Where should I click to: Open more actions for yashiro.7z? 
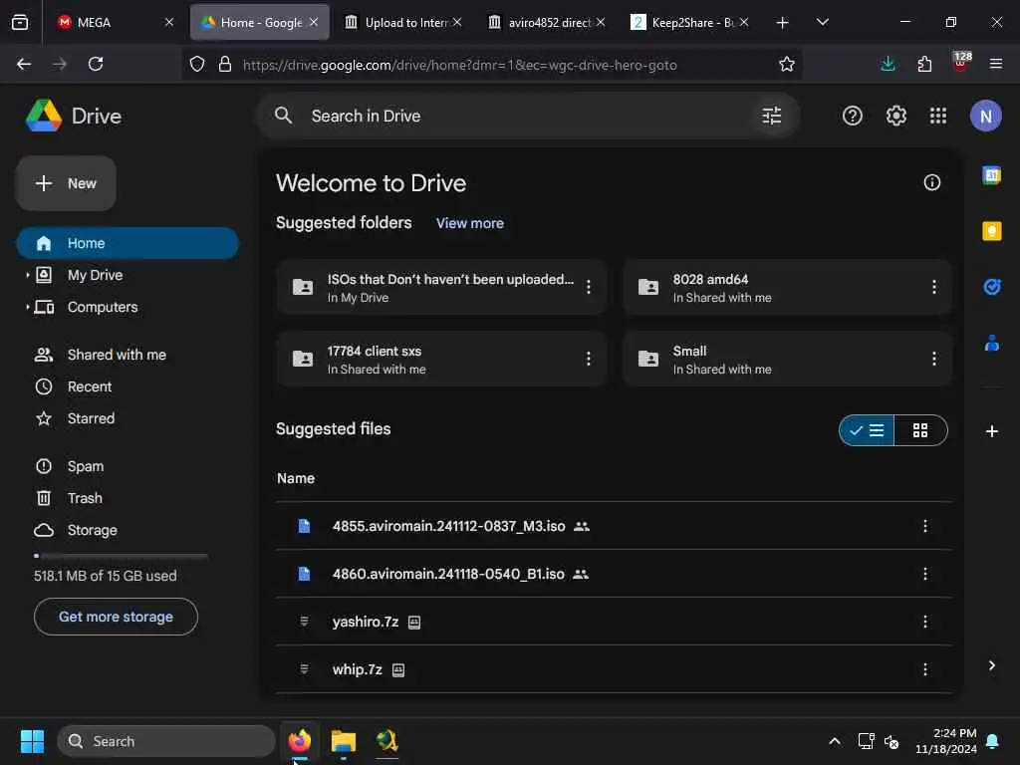[x=925, y=622]
